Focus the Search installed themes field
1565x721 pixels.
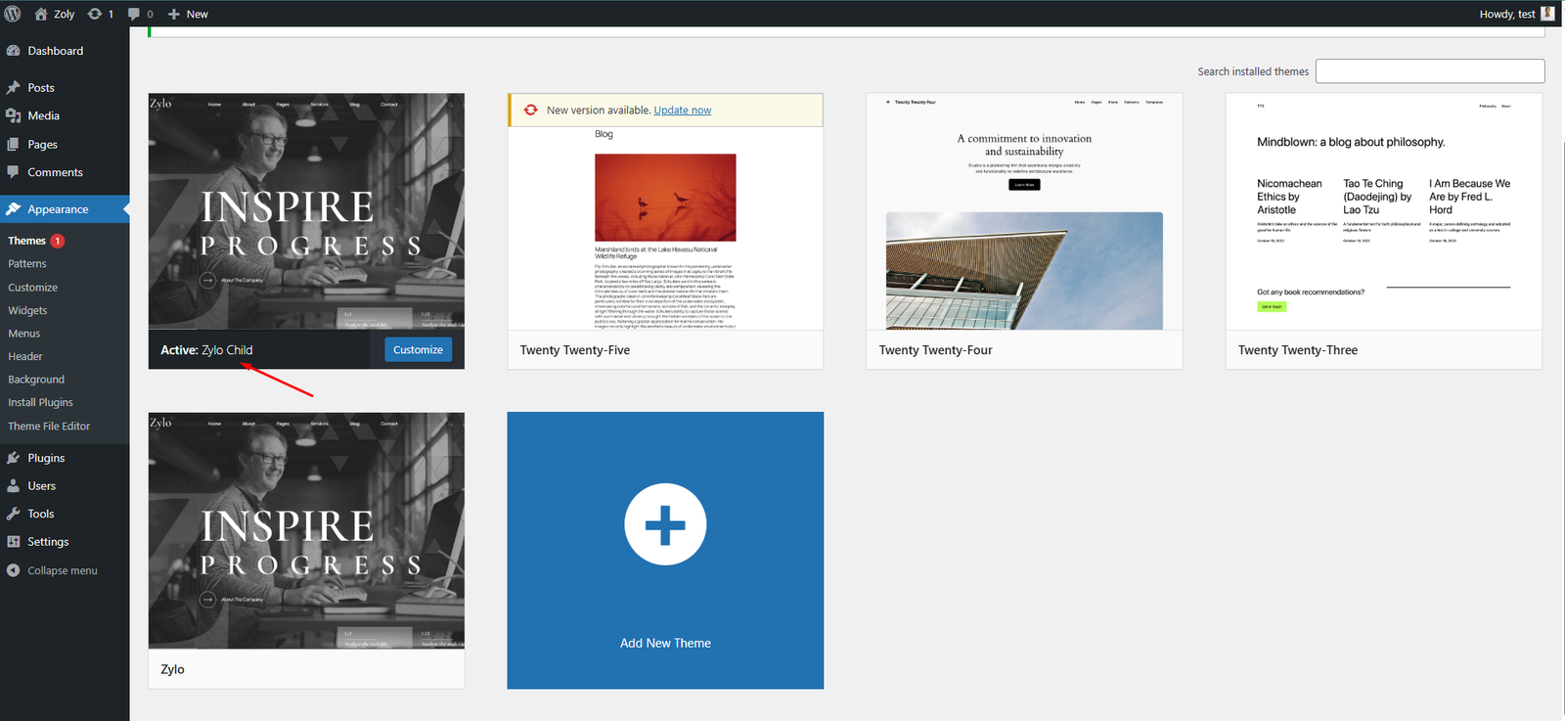coord(1429,71)
